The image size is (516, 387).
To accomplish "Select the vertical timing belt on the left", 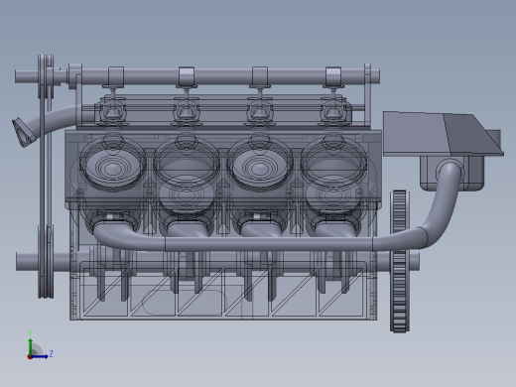I will [x=46, y=176].
